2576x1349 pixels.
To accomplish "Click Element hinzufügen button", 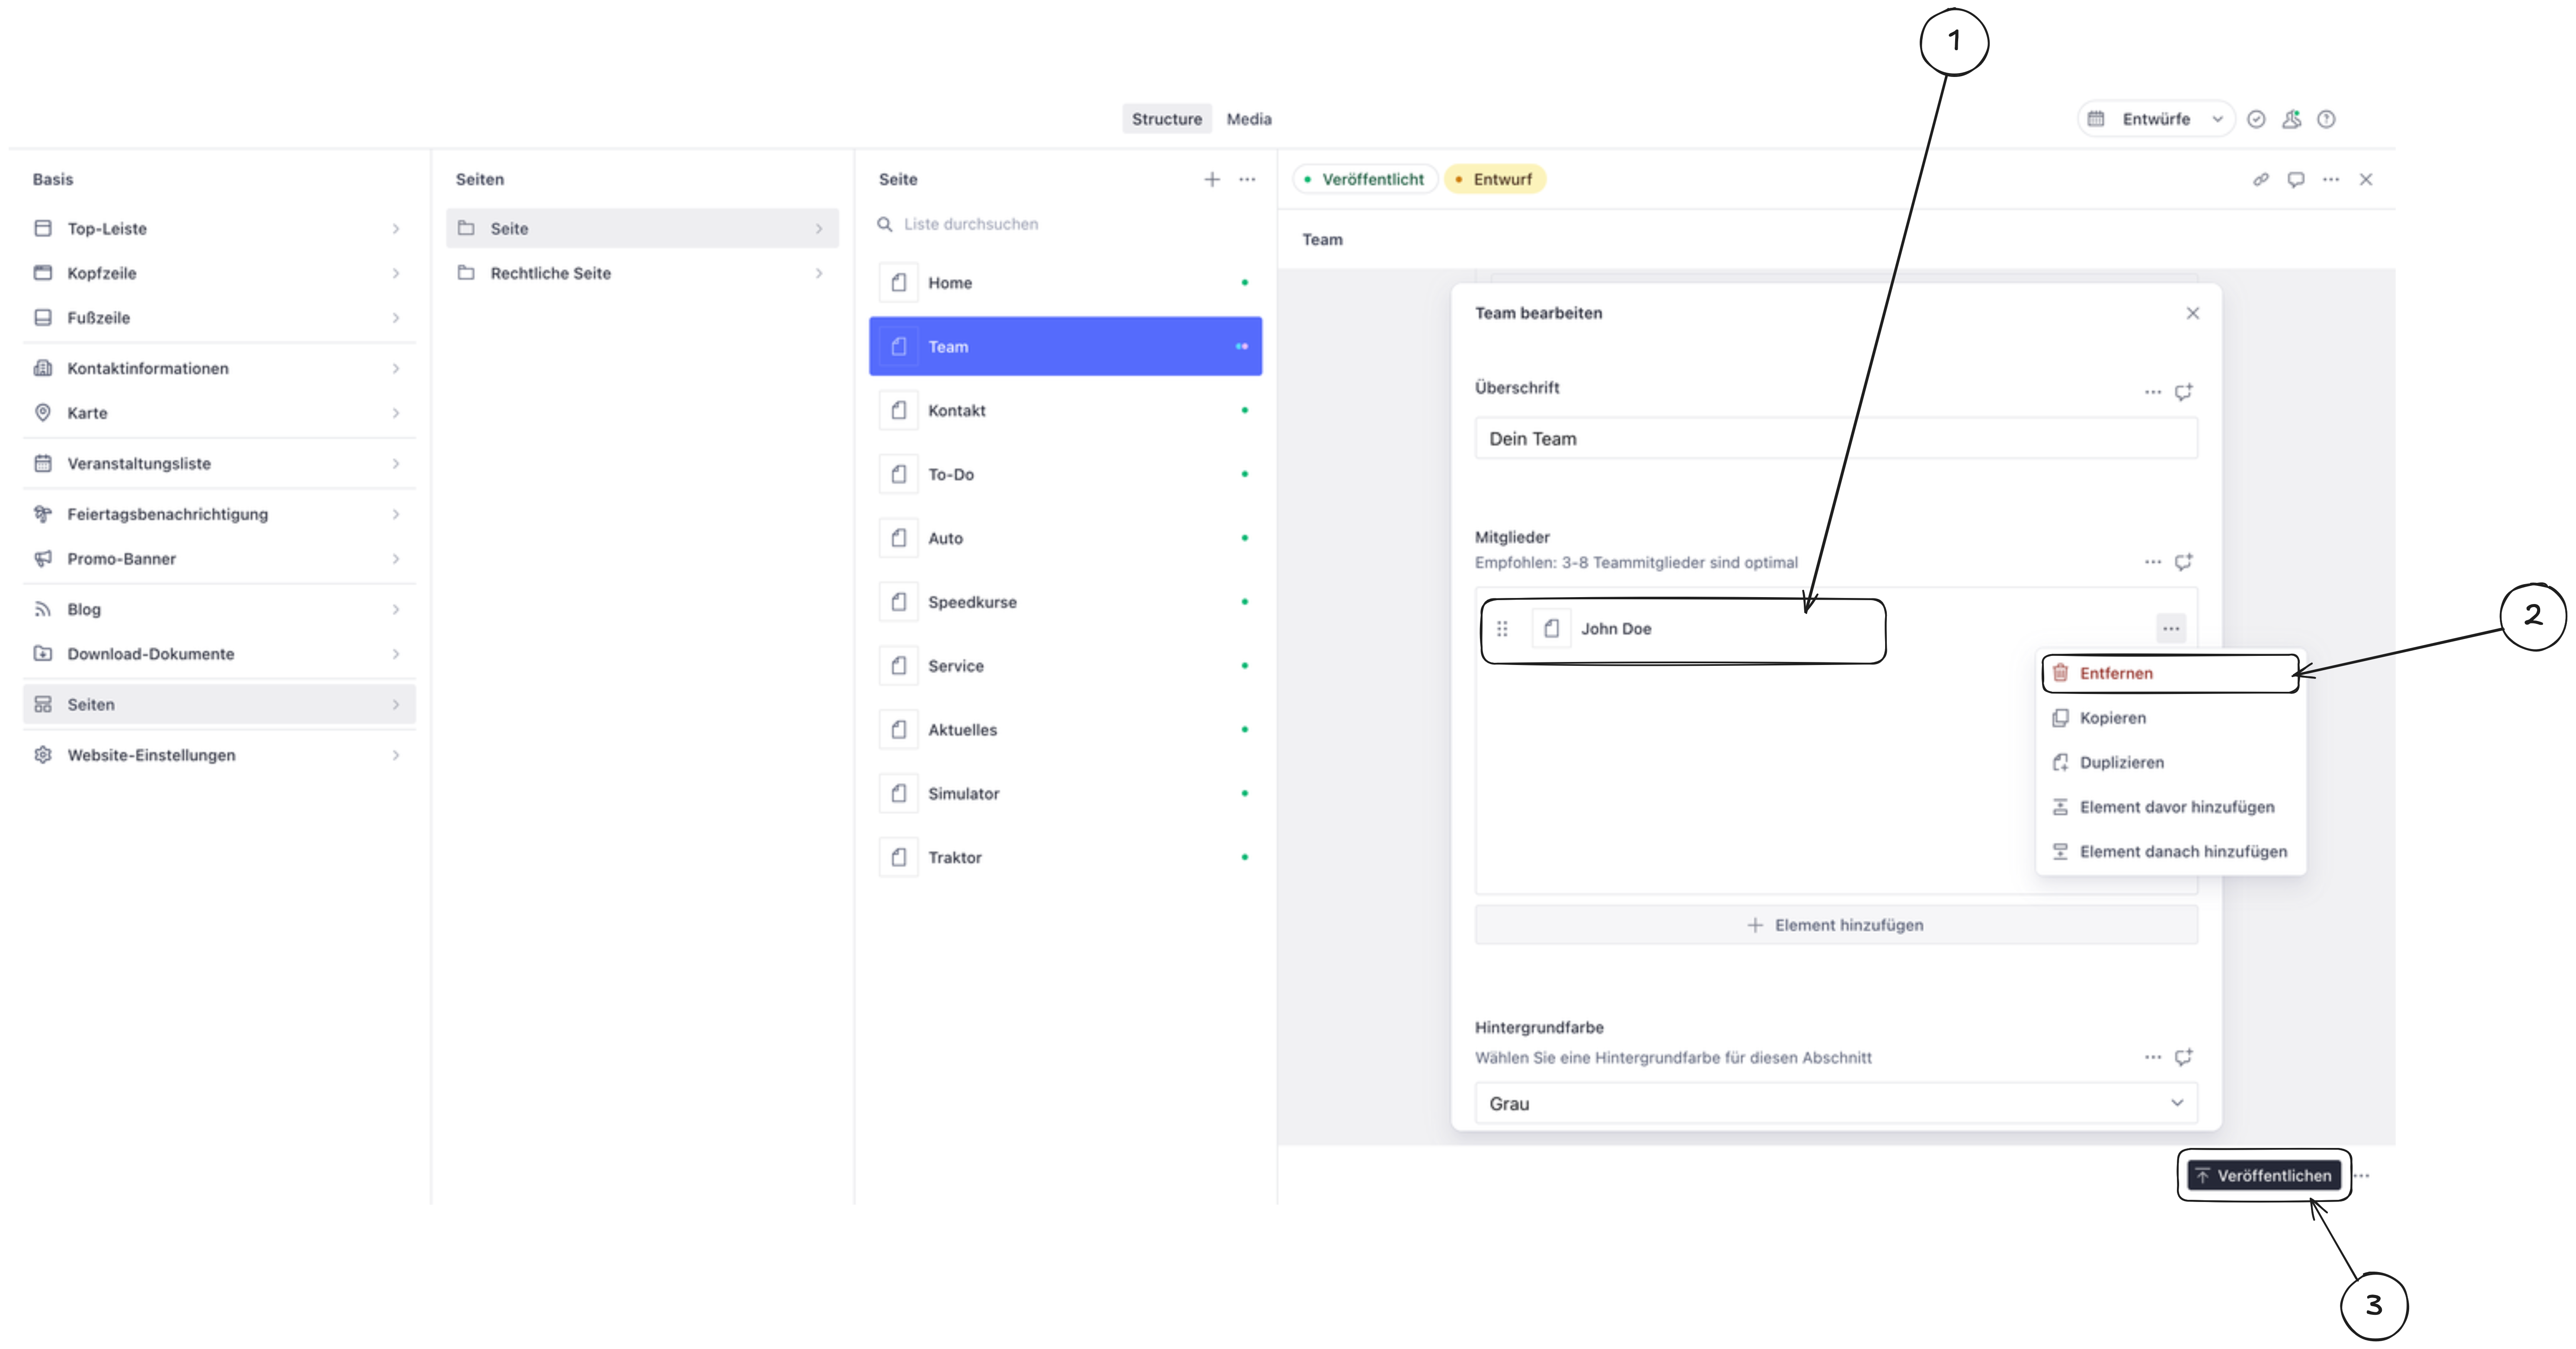I will tap(1835, 925).
